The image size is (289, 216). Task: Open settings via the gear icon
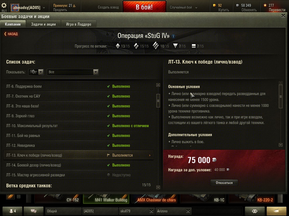click(4, 5)
